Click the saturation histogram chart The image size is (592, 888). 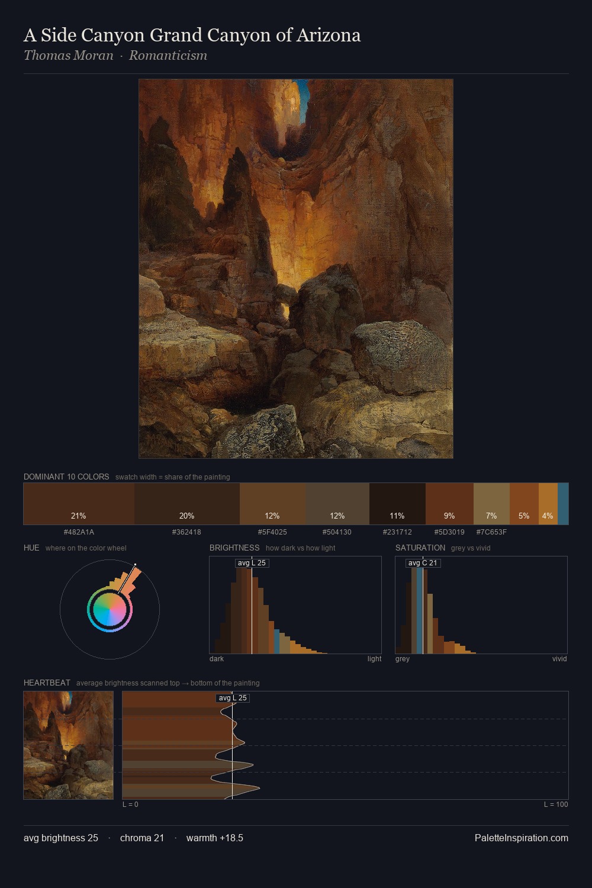click(481, 605)
